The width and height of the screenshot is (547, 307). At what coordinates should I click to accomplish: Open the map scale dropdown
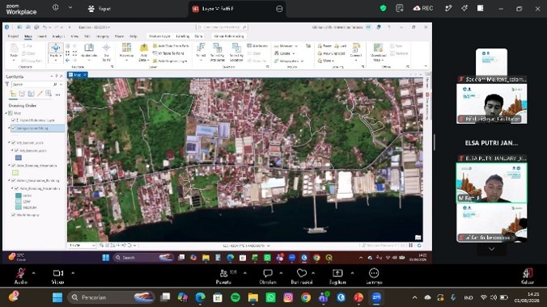click(x=94, y=246)
